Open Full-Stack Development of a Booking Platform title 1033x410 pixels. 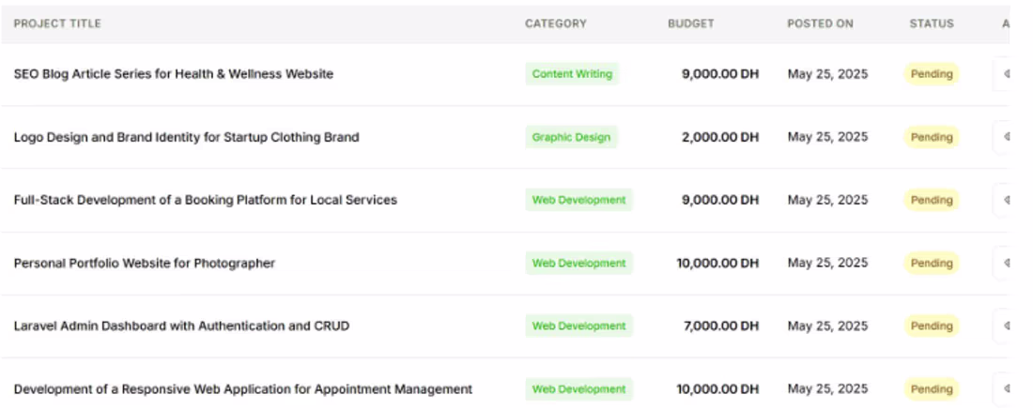coord(206,200)
